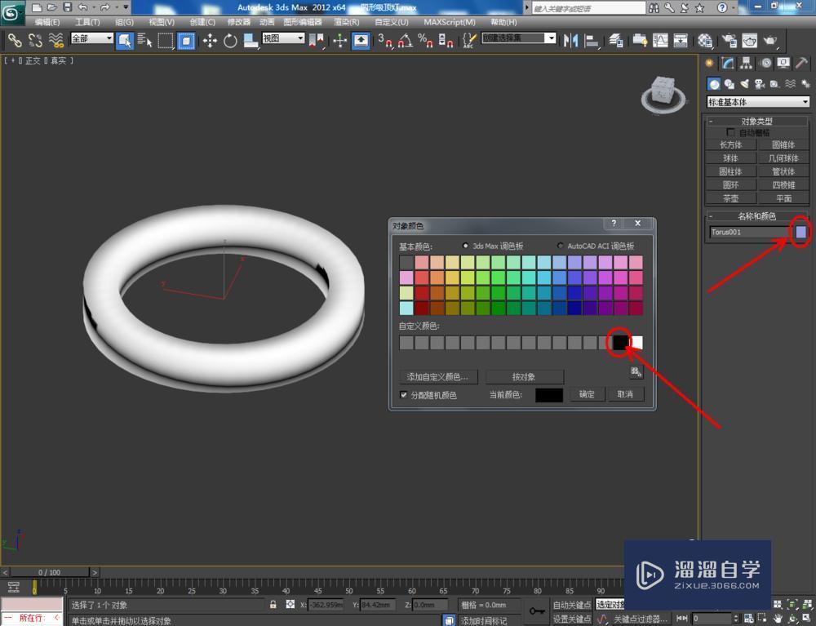This screenshot has width=816, height=626.
Task: Select the Cameras category icon
Action: point(759,84)
